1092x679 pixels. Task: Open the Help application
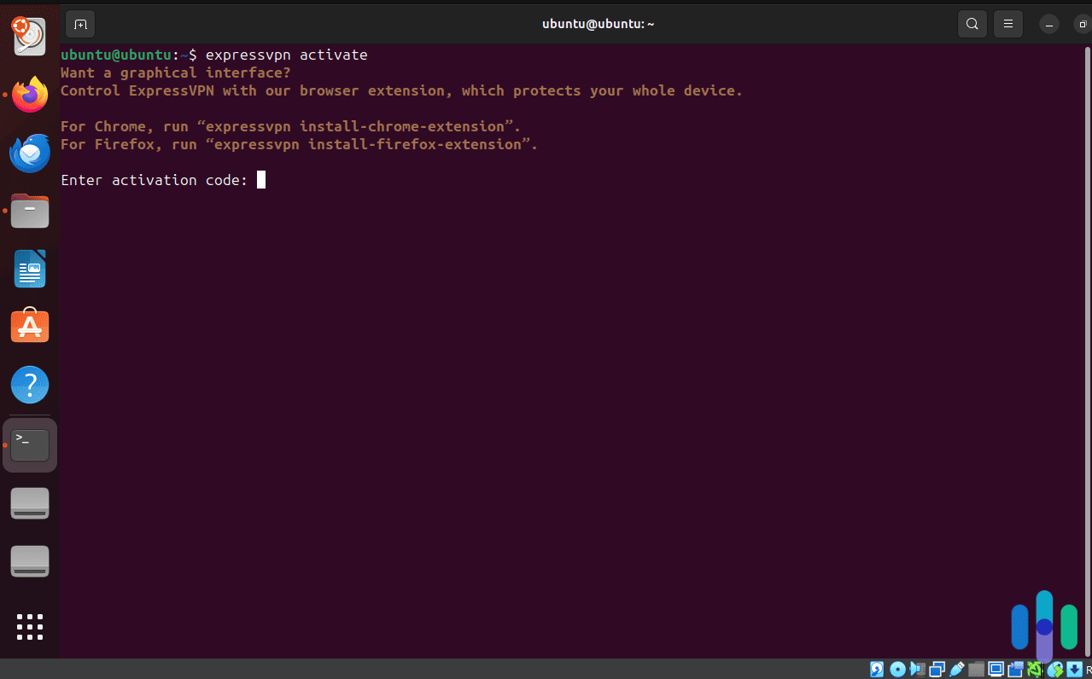pyautogui.click(x=30, y=384)
